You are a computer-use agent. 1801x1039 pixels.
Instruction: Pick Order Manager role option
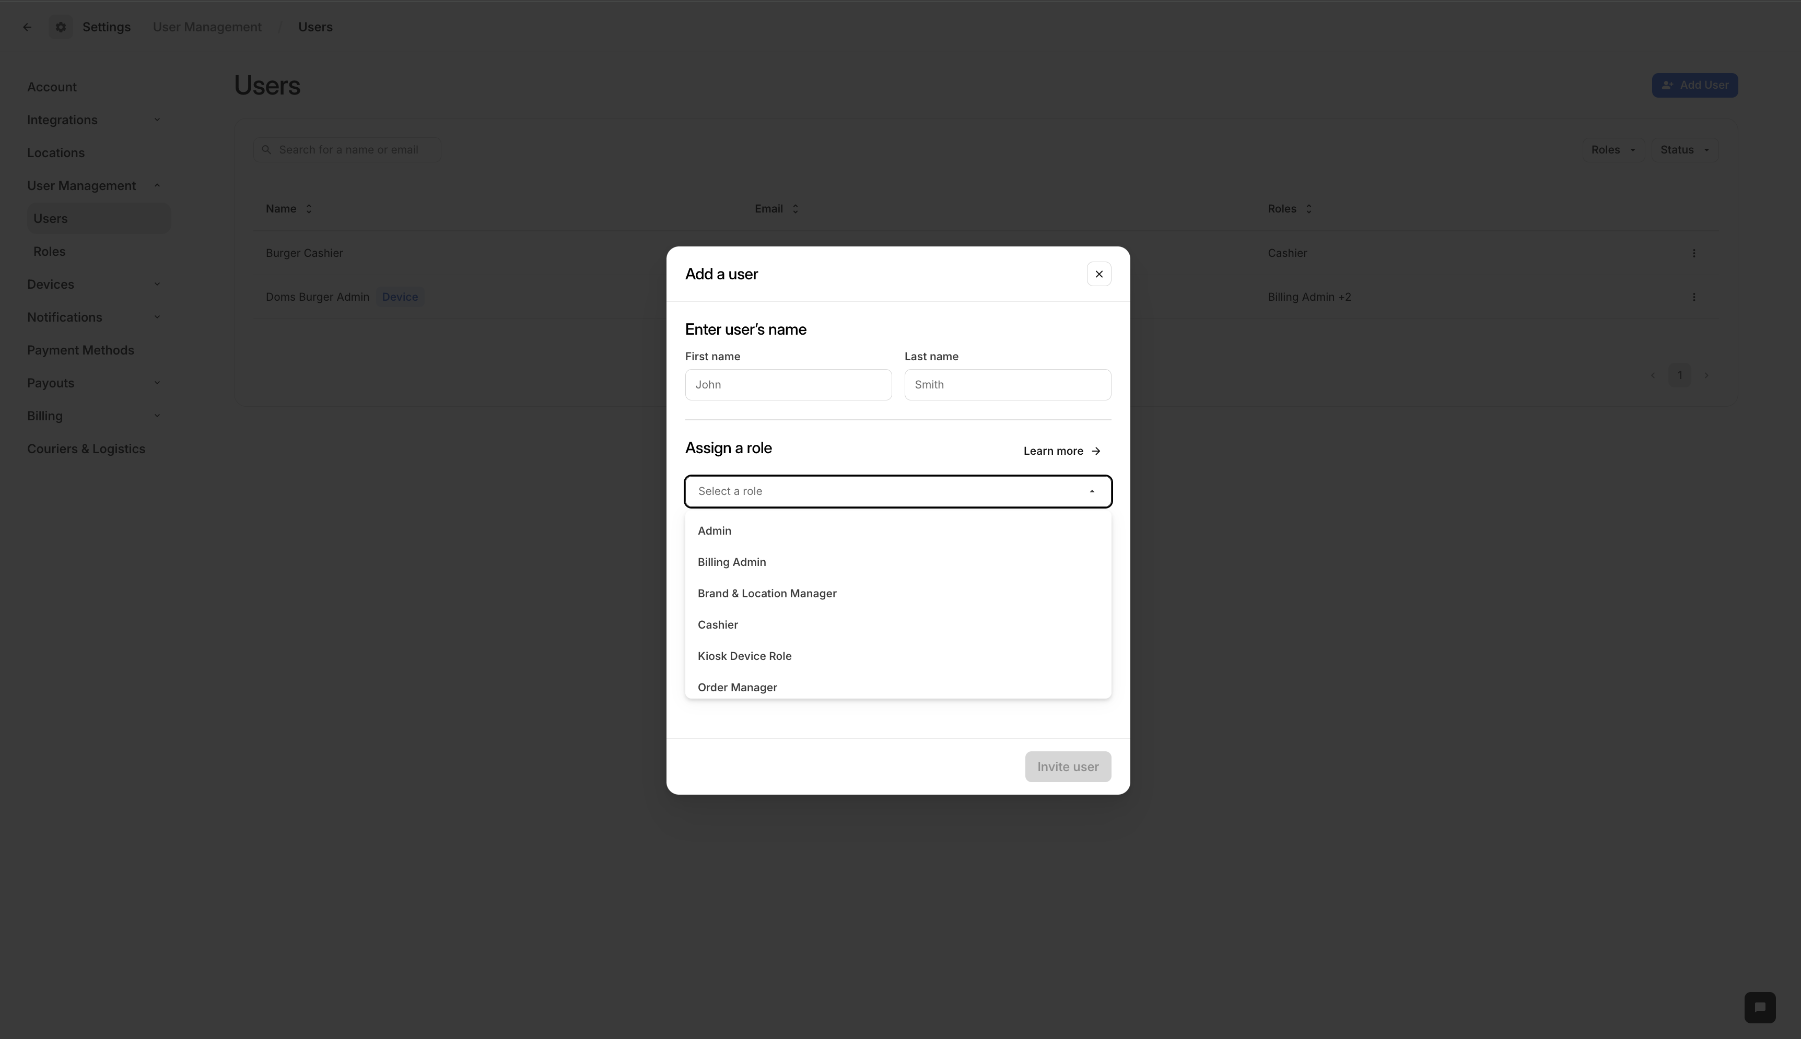(x=897, y=686)
